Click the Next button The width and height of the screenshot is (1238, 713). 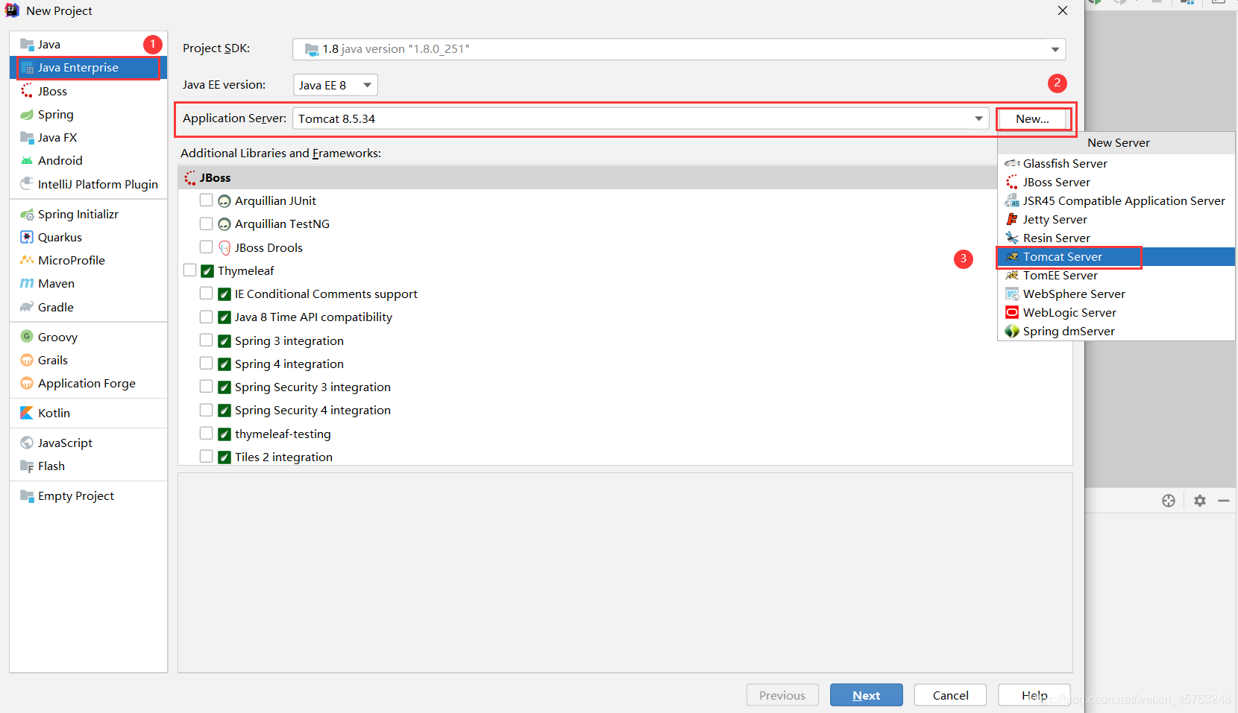click(x=866, y=695)
